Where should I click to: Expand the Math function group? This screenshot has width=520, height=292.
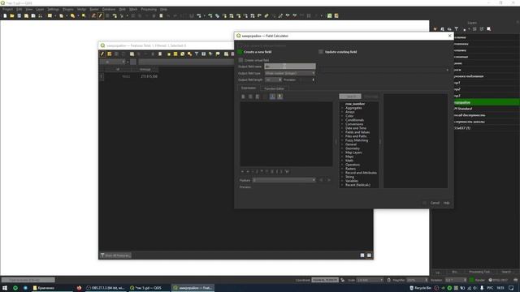pyautogui.click(x=342, y=161)
